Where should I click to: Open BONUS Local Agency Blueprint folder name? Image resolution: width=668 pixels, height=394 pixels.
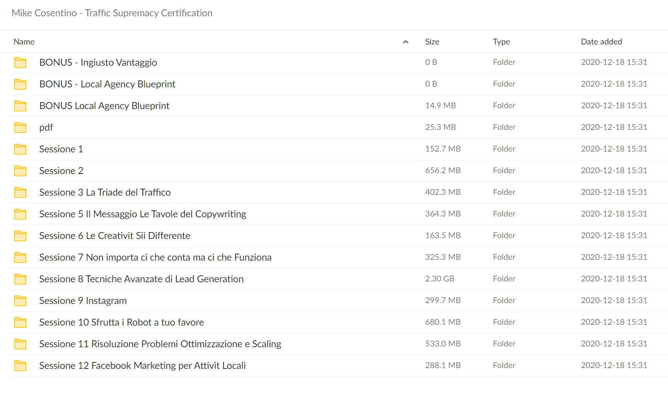104,106
